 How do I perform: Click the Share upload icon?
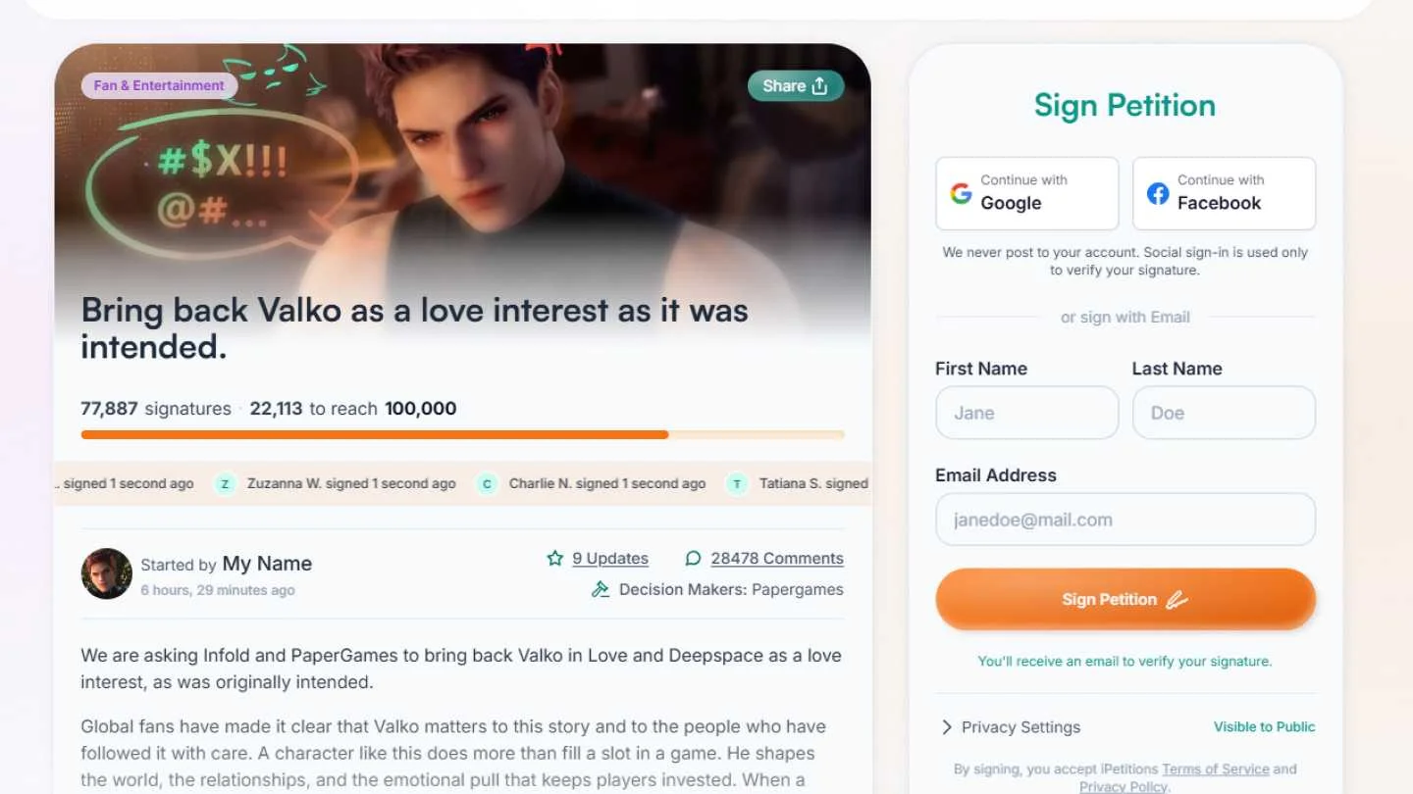[820, 85]
